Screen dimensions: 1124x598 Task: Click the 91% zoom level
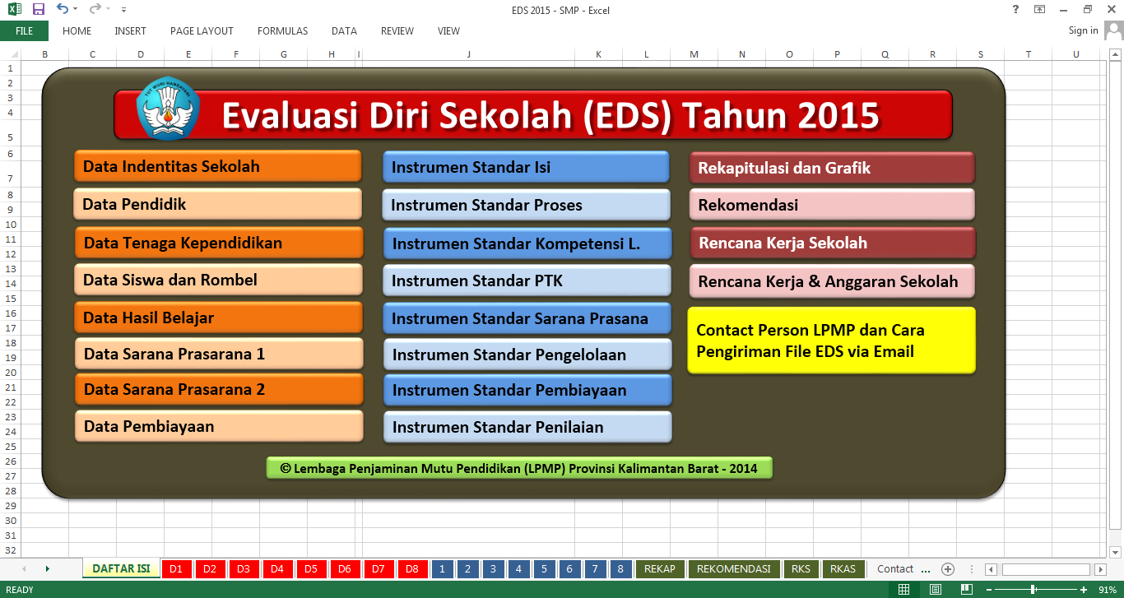(x=1108, y=590)
